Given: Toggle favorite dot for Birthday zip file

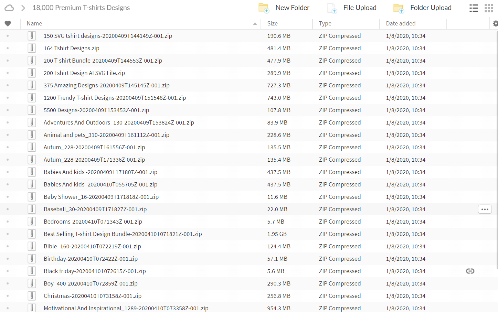Looking at the screenshot, I should click(8, 259).
